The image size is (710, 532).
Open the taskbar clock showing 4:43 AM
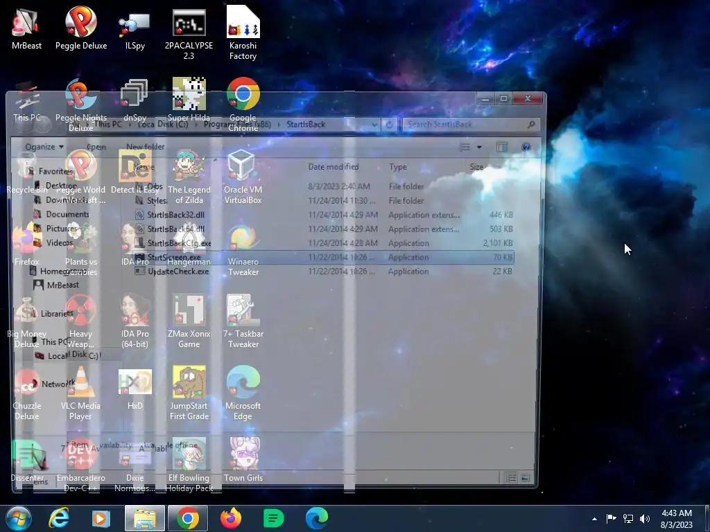677,518
